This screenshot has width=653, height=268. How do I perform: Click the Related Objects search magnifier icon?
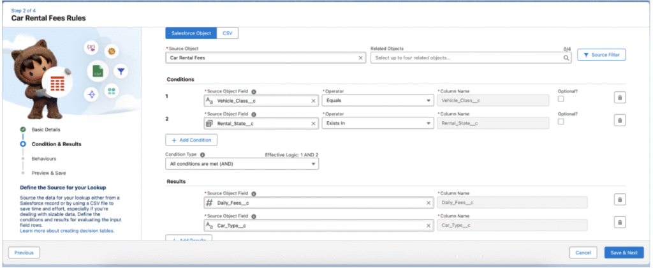coord(566,58)
